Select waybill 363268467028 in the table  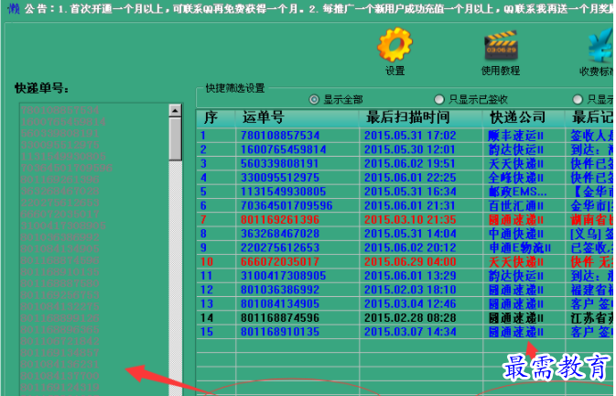280,234
